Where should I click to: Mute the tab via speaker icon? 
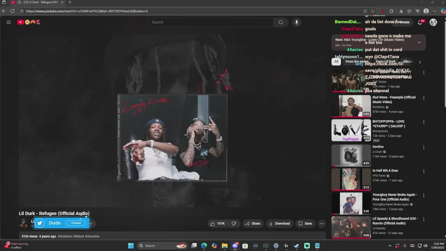tap(19, 2)
